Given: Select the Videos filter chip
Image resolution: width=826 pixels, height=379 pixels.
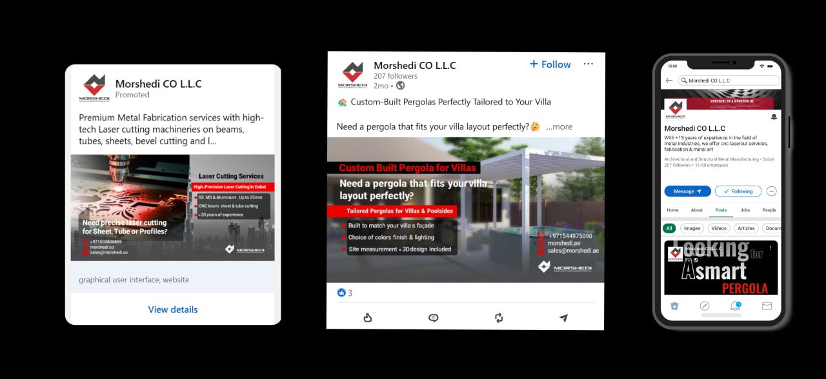Looking at the screenshot, I should pos(719,228).
